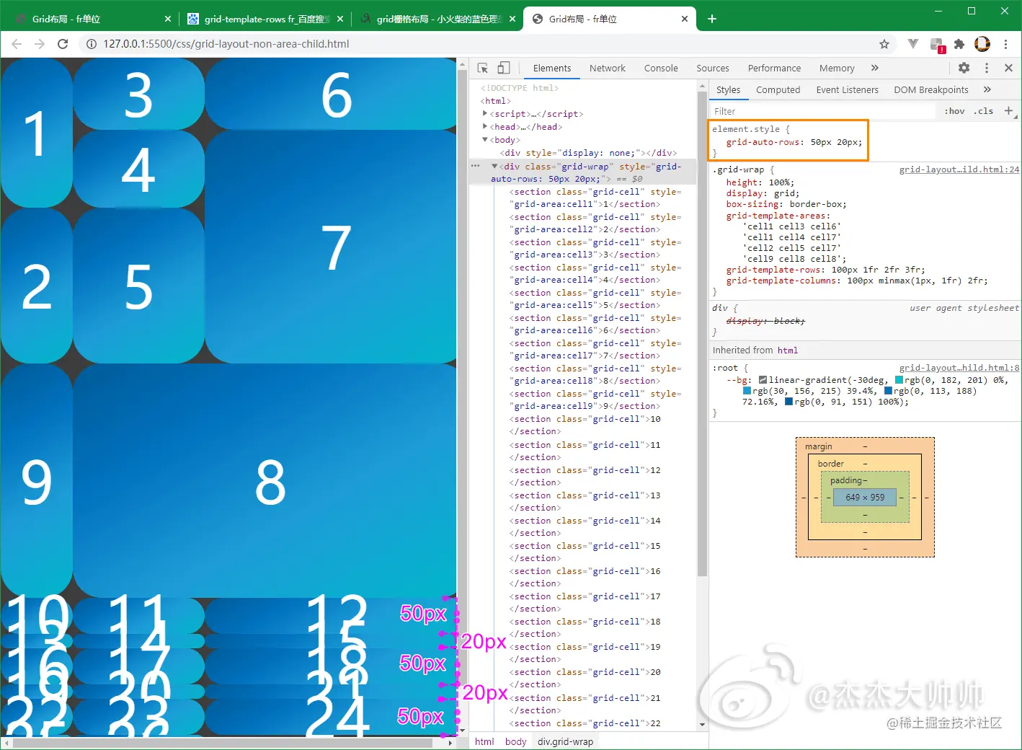The height and width of the screenshot is (750, 1022).
Task: Edit the grid-template-columns declaration
Action: point(857,281)
